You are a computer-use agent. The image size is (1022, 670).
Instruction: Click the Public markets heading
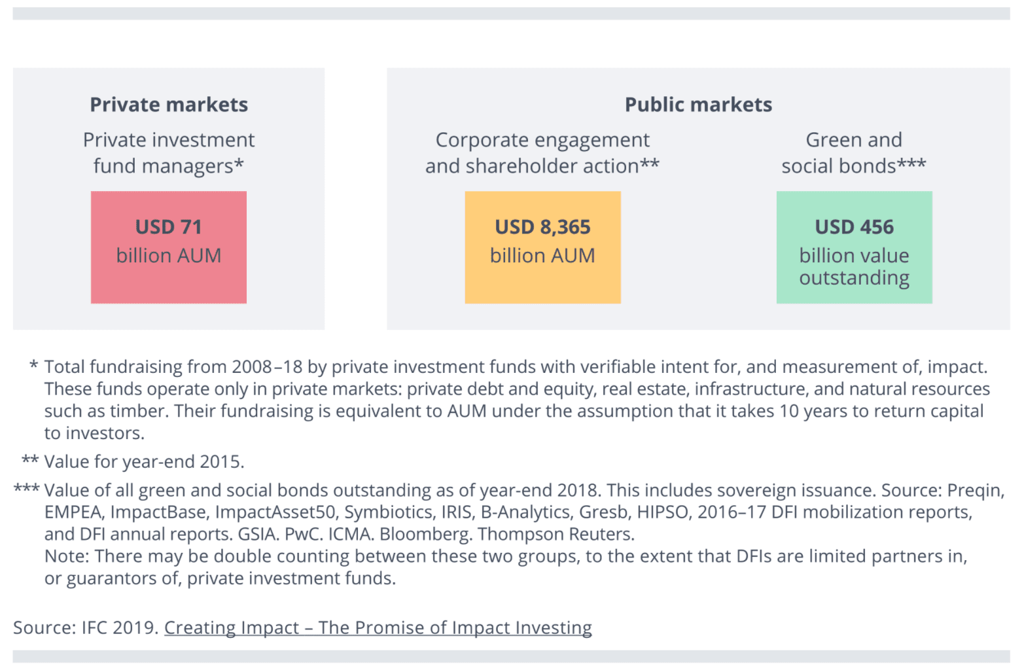[698, 105]
